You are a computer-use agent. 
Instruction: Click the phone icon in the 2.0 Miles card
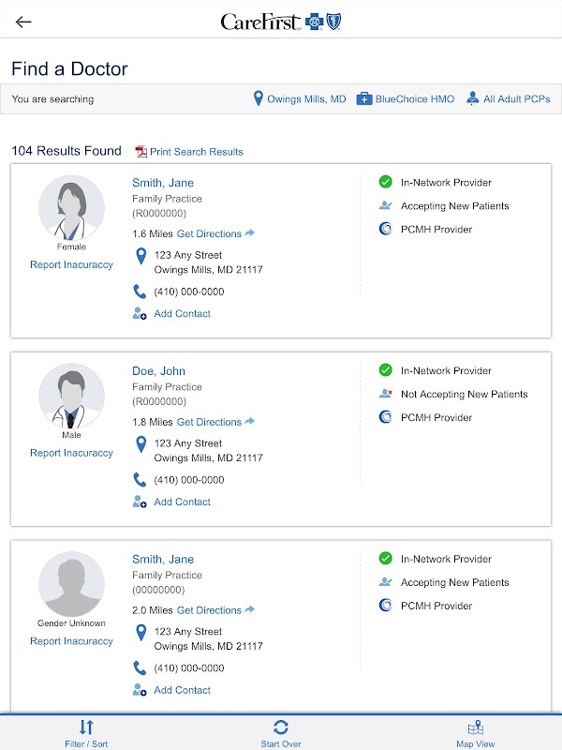click(x=140, y=667)
